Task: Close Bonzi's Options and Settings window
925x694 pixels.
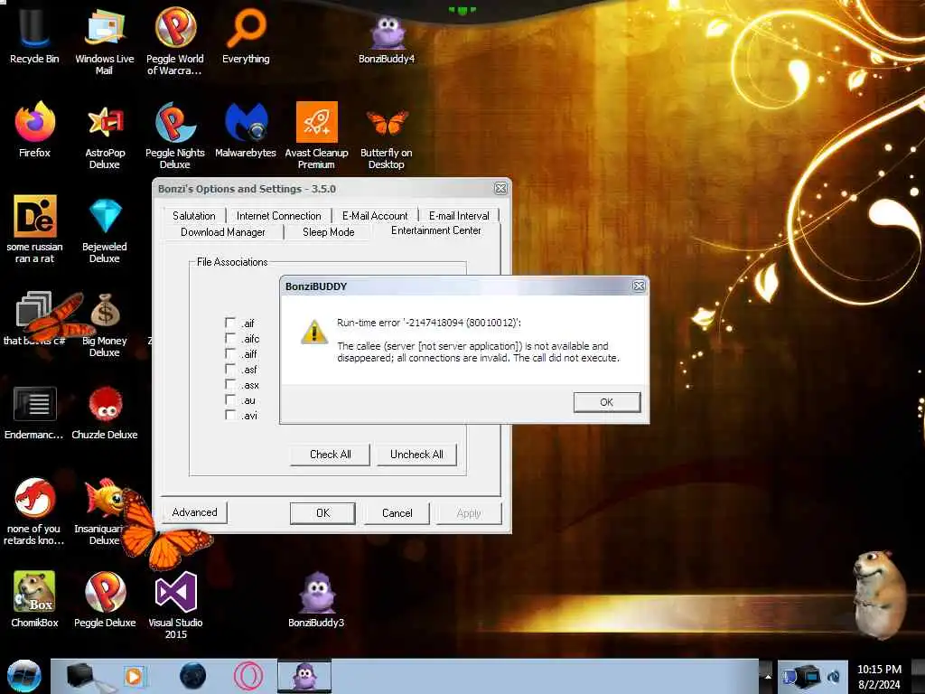Action: point(500,188)
